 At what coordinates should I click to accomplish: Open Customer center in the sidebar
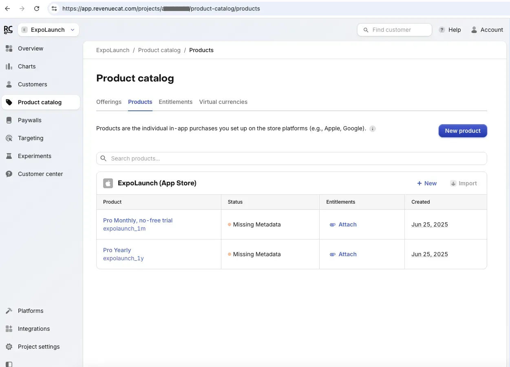[41, 174]
